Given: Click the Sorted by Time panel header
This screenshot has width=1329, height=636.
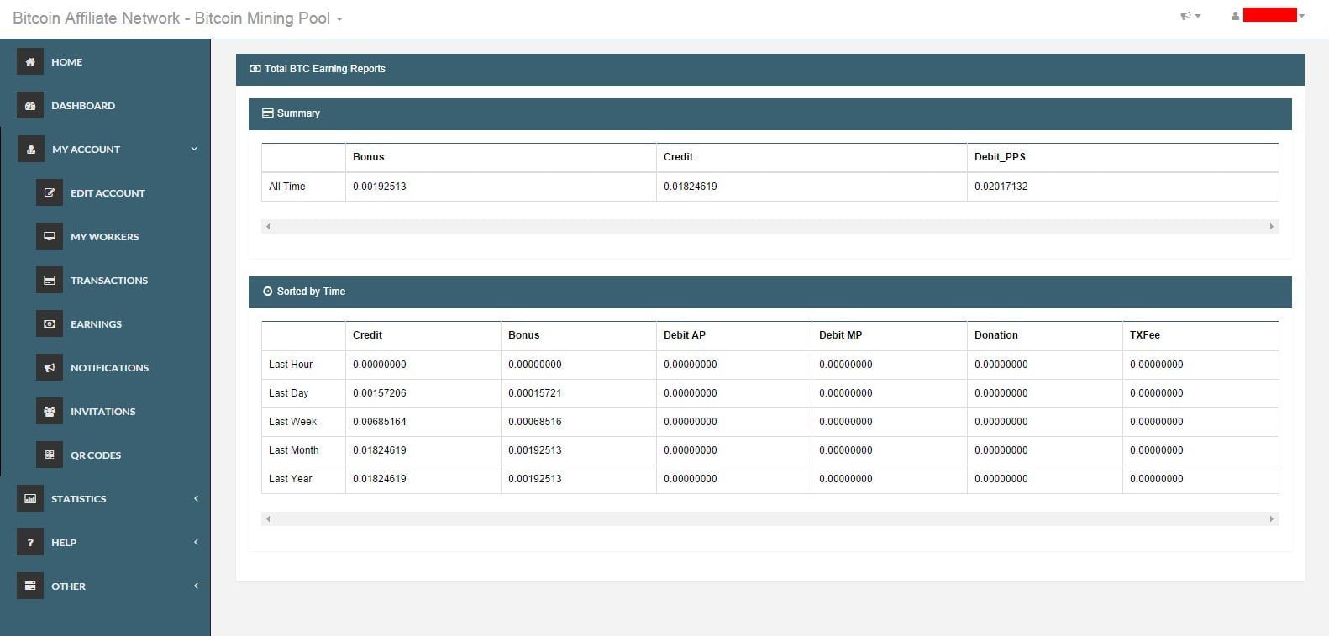Looking at the screenshot, I should tap(770, 292).
